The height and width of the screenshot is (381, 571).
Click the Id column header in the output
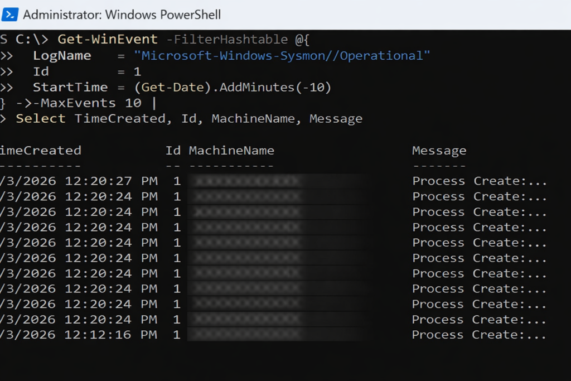(173, 151)
